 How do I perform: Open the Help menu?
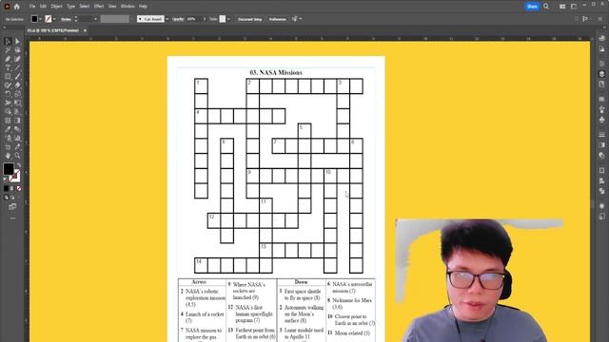143,7
